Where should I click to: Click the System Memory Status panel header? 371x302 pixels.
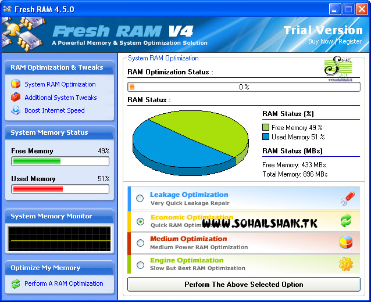(x=59, y=132)
